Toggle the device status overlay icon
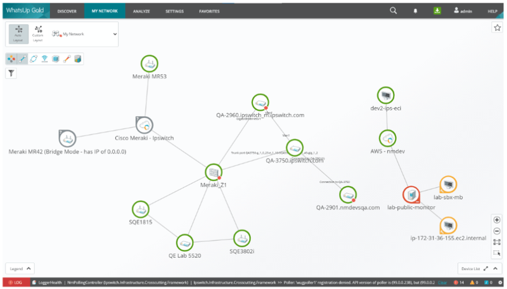 [11, 59]
